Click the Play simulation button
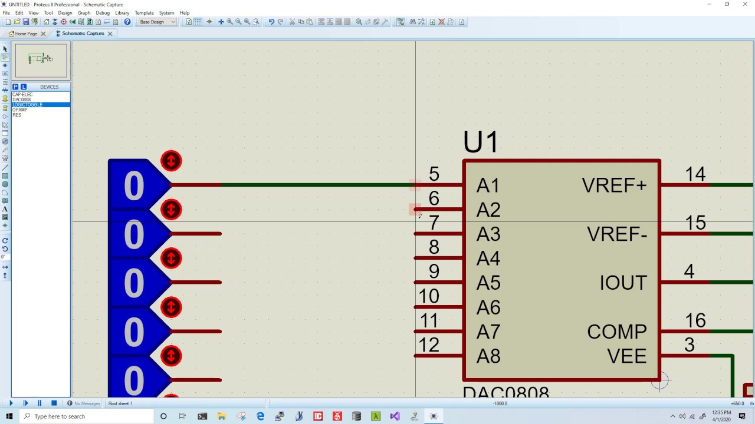This screenshot has height=424, width=755. 11,403
